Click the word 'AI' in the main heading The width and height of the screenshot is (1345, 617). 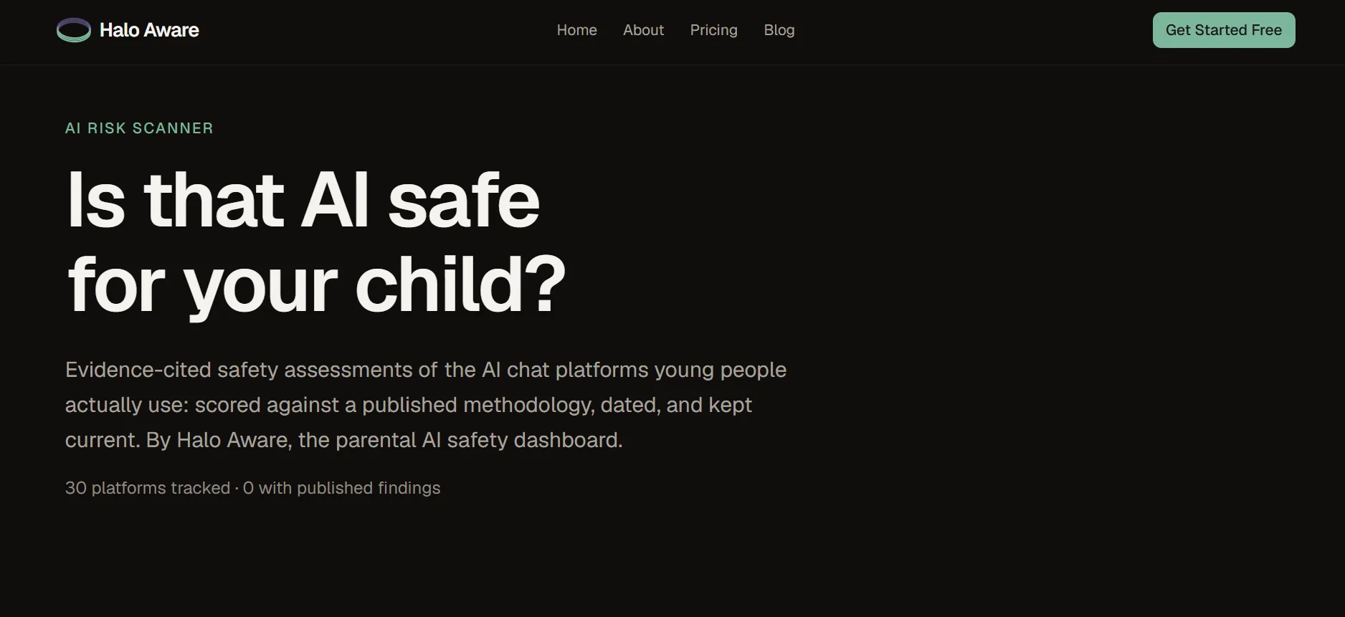(x=335, y=201)
